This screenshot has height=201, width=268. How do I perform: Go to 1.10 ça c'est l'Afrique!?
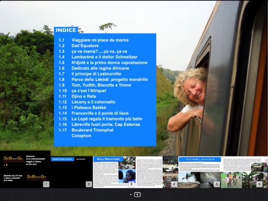[83, 90]
